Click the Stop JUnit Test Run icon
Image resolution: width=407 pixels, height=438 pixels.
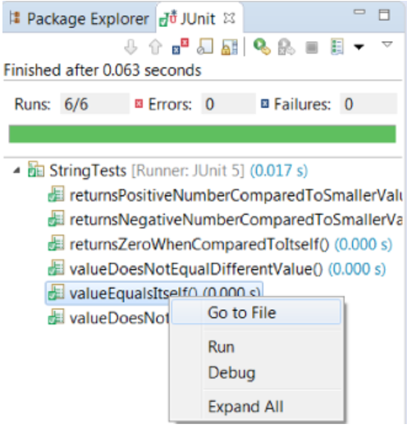[312, 48]
